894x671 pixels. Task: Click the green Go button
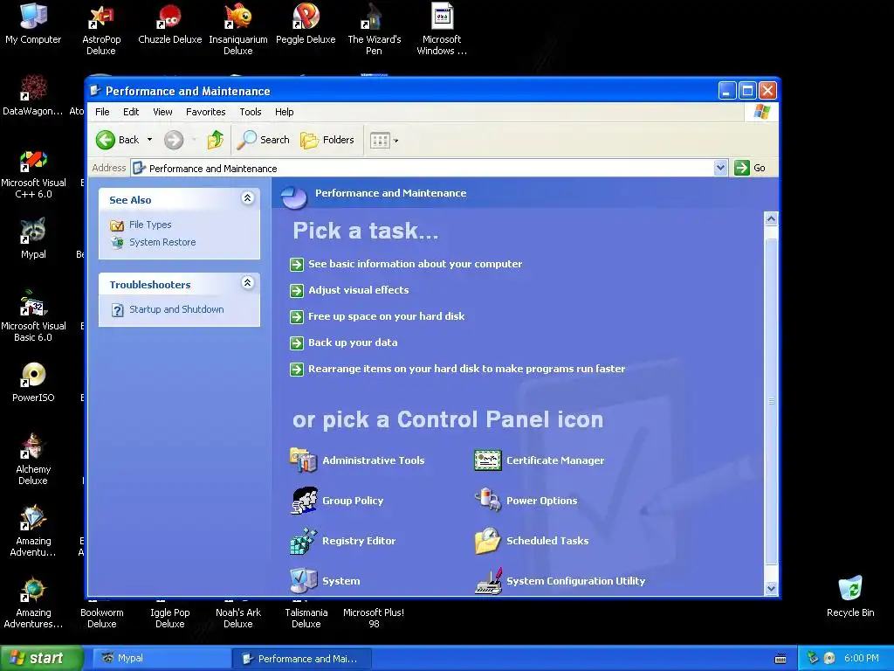750,168
